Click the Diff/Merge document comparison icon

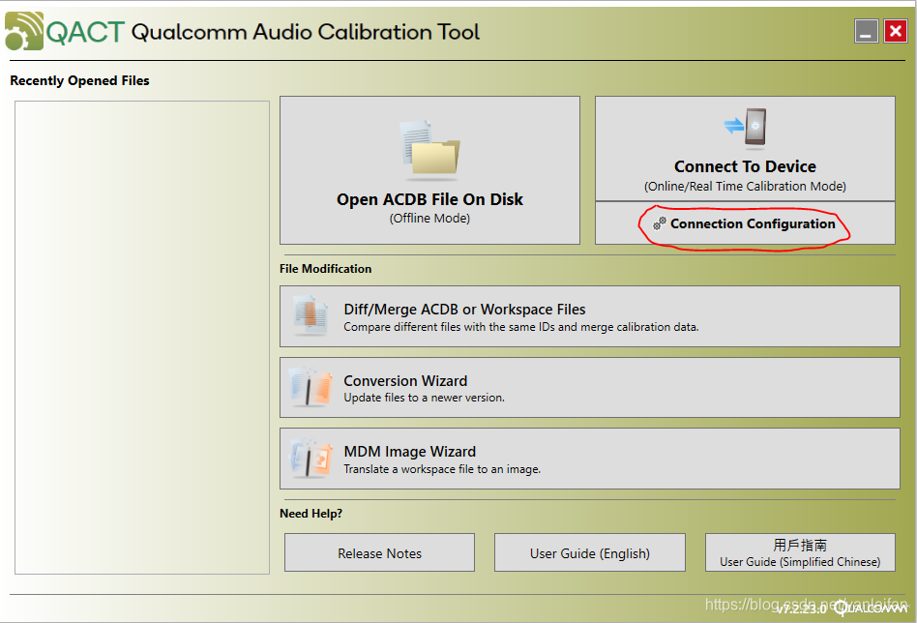click(311, 315)
